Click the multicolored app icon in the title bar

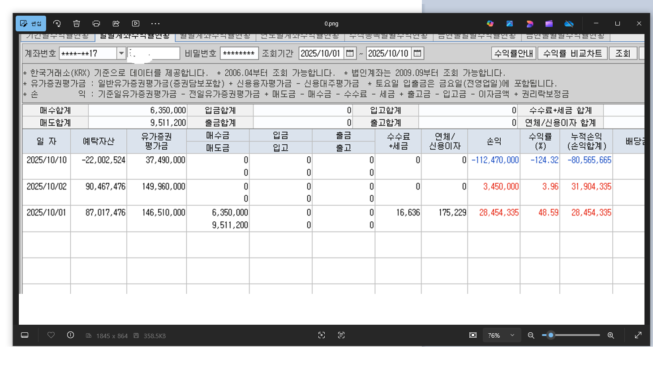point(490,23)
